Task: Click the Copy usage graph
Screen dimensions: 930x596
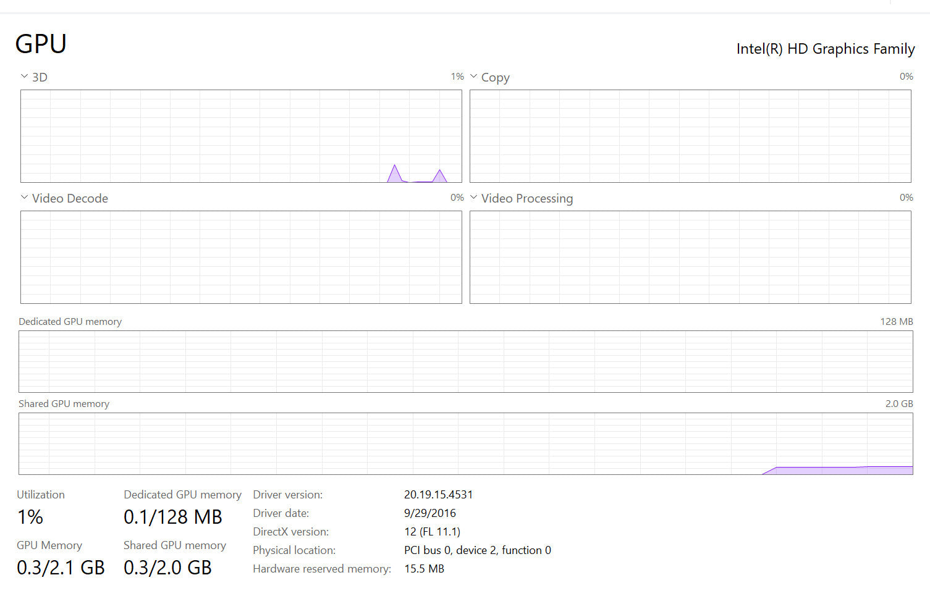Action: (x=690, y=136)
